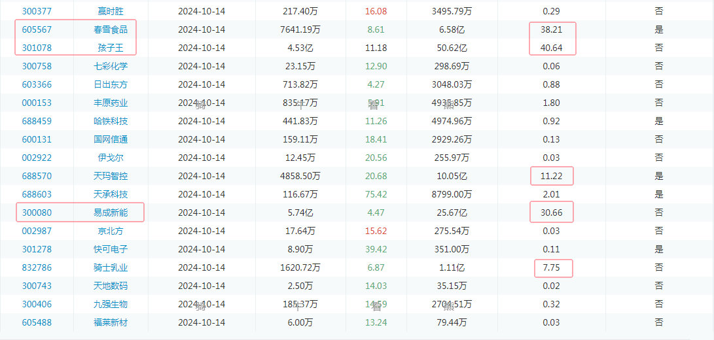Open stock code 002987 link
714x340 pixels.
point(37,231)
